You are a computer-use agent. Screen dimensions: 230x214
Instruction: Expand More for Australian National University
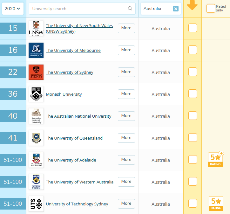click(x=126, y=116)
